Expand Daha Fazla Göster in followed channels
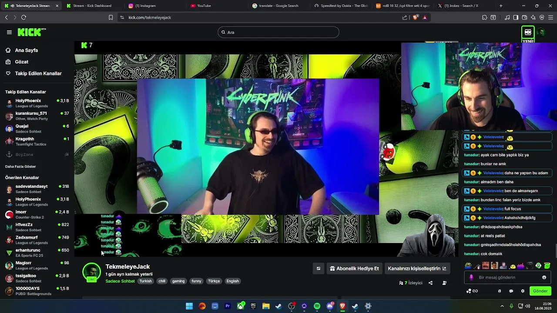This screenshot has width=557, height=313. (x=20, y=166)
